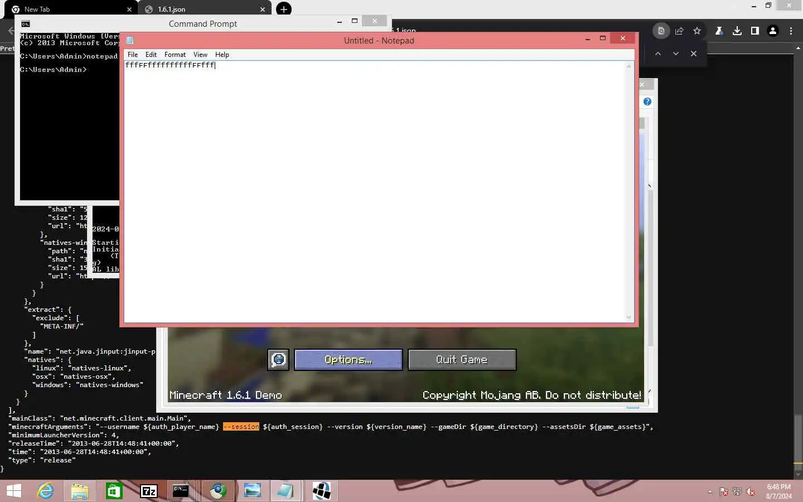The height and width of the screenshot is (502, 803).
Task: Close the New Tab browser tab
Action: (129, 9)
